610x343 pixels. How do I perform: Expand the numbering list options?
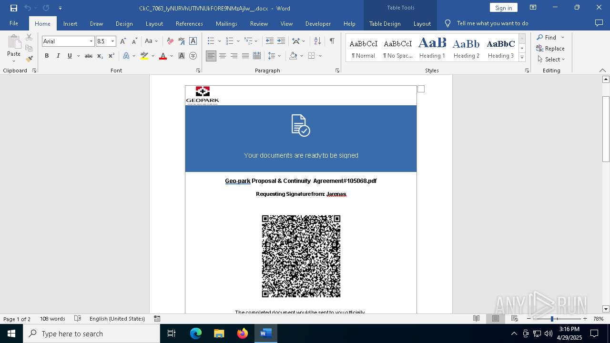tap(238, 41)
